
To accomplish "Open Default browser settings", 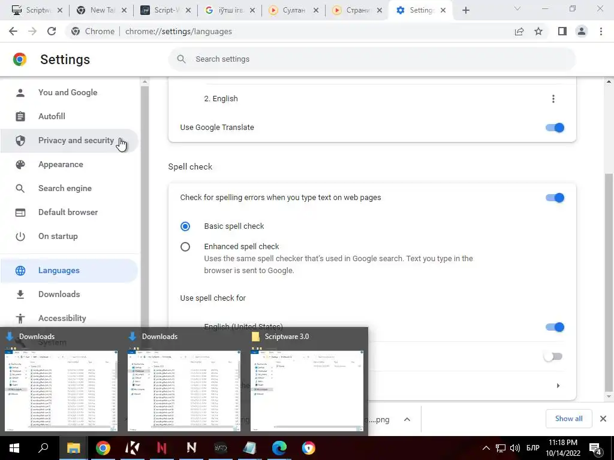I will tap(69, 212).
